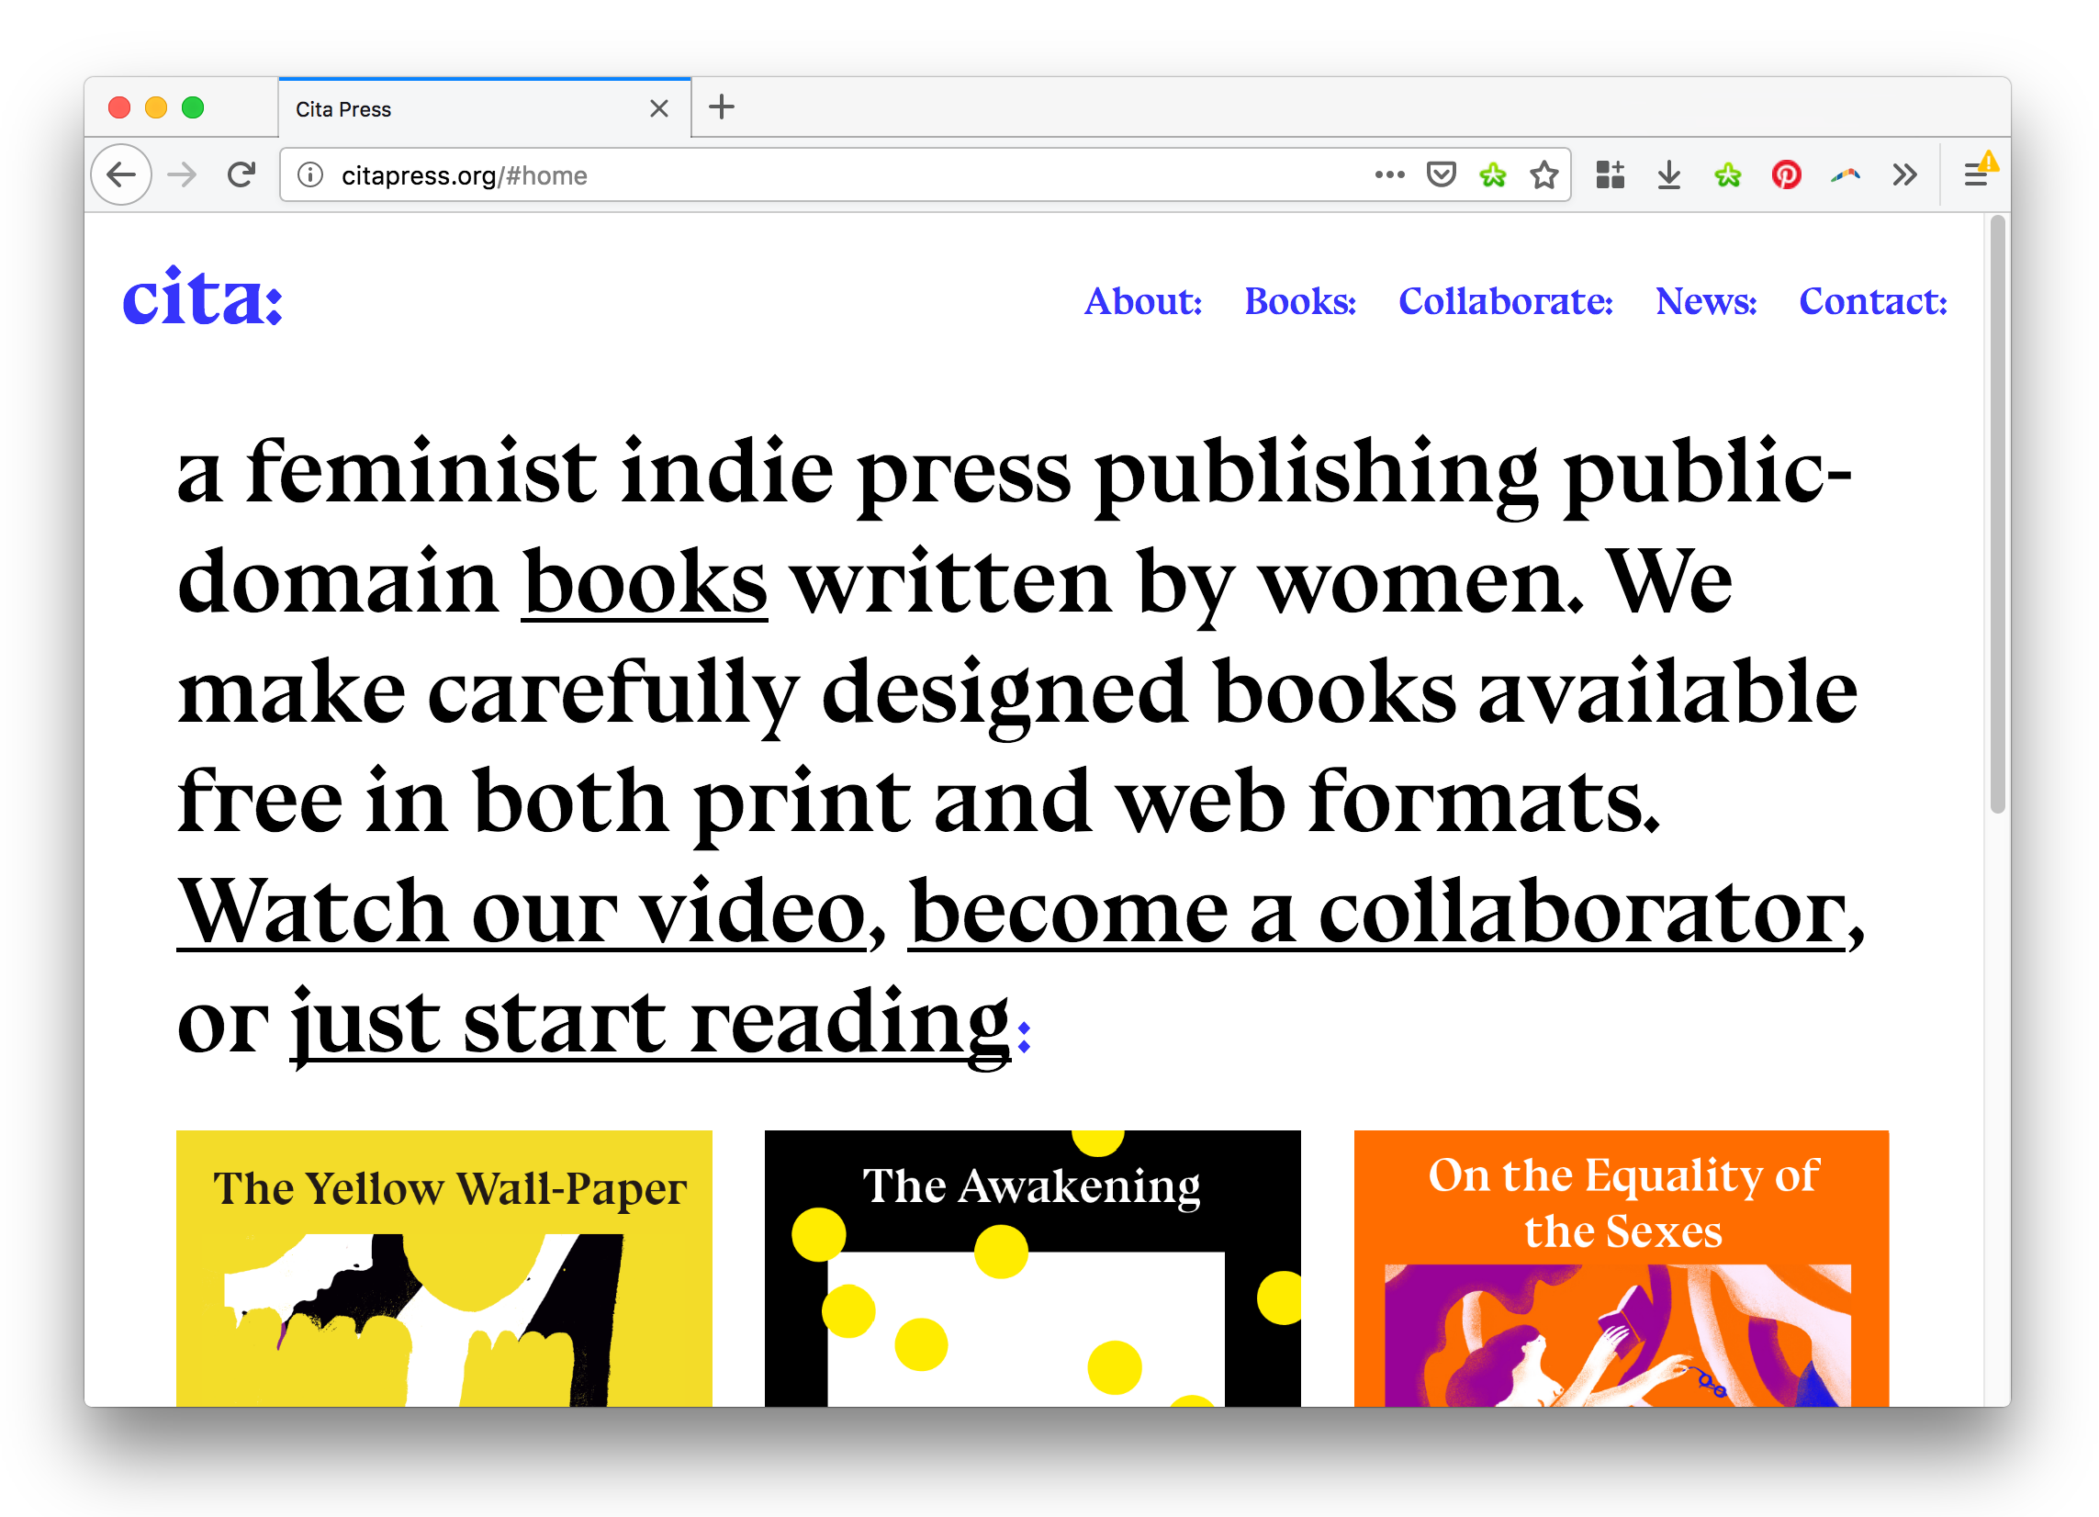Viewport: 2099px width, 1517px height.
Task: Open the Contact: menu item
Action: pos(1873,302)
